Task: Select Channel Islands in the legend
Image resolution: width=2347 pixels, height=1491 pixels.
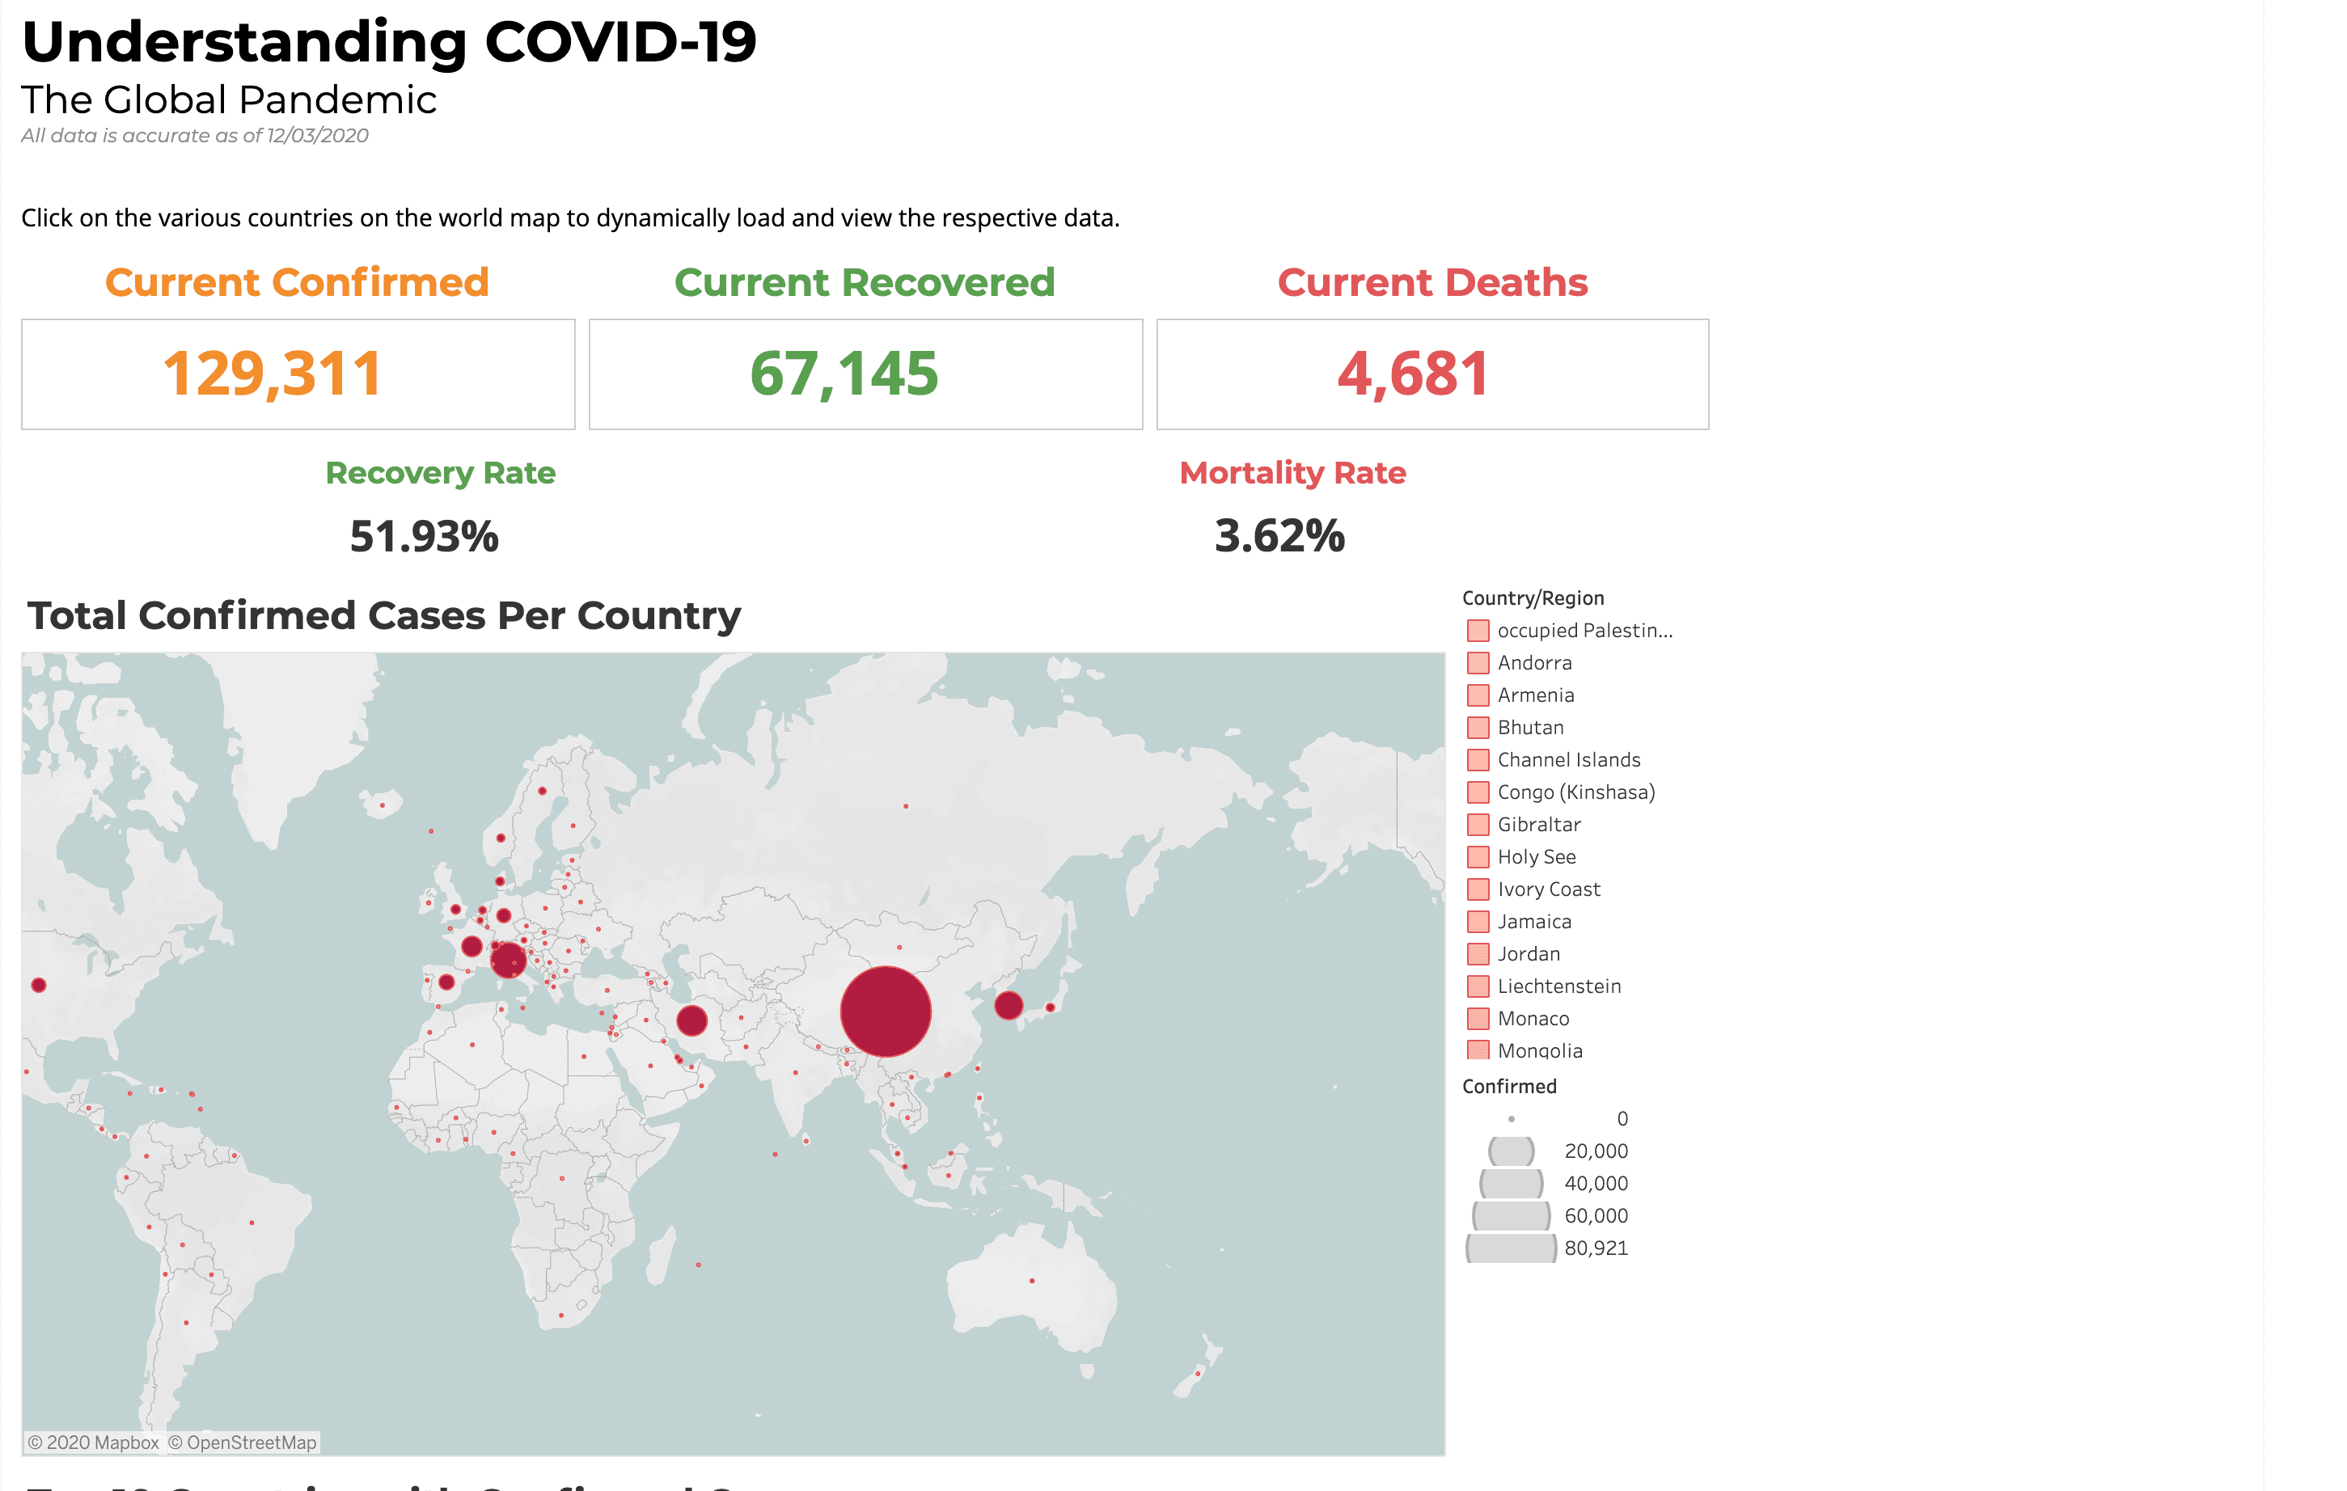Action: pyautogui.click(x=1477, y=759)
